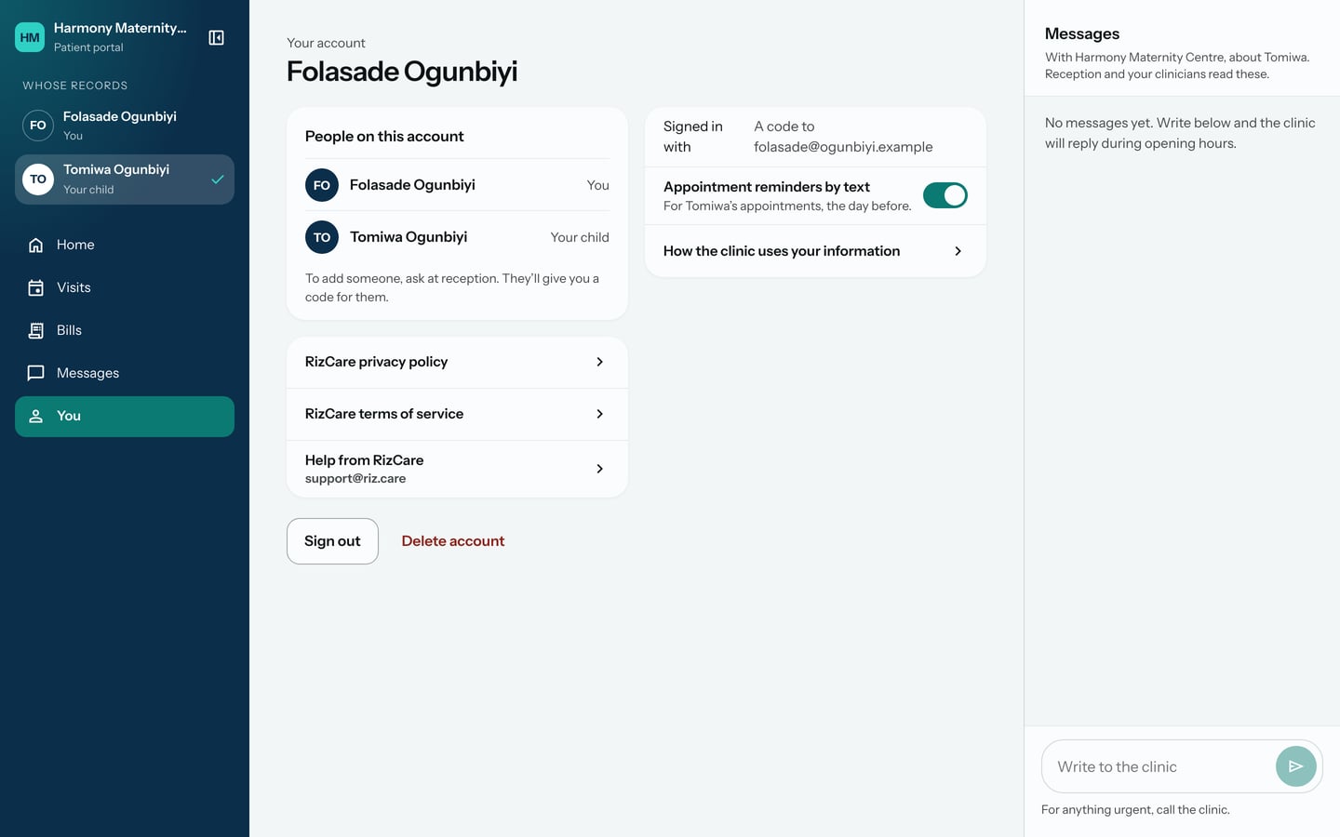Screen dimensions: 1340x837
Task: Click the TO avatar in the sidebar
Action: pyautogui.click(x=38, y=179)
